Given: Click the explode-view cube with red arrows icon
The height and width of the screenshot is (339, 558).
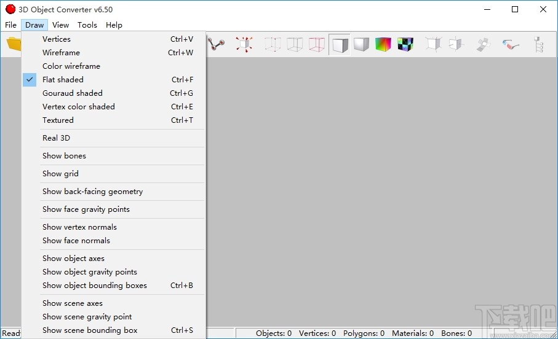Looking at the screenshot, I should [244, 44].
